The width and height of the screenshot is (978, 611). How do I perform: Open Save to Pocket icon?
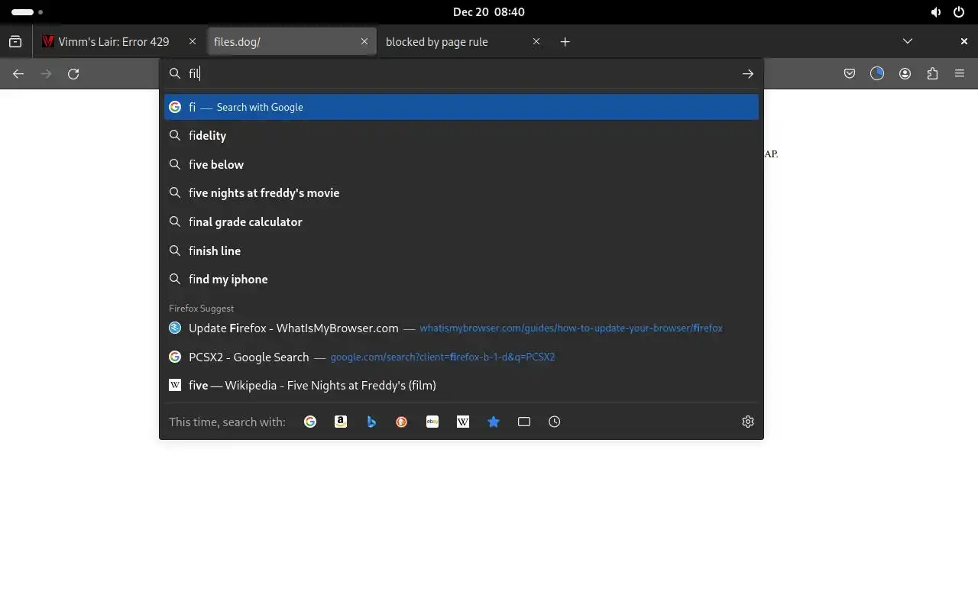850,74
